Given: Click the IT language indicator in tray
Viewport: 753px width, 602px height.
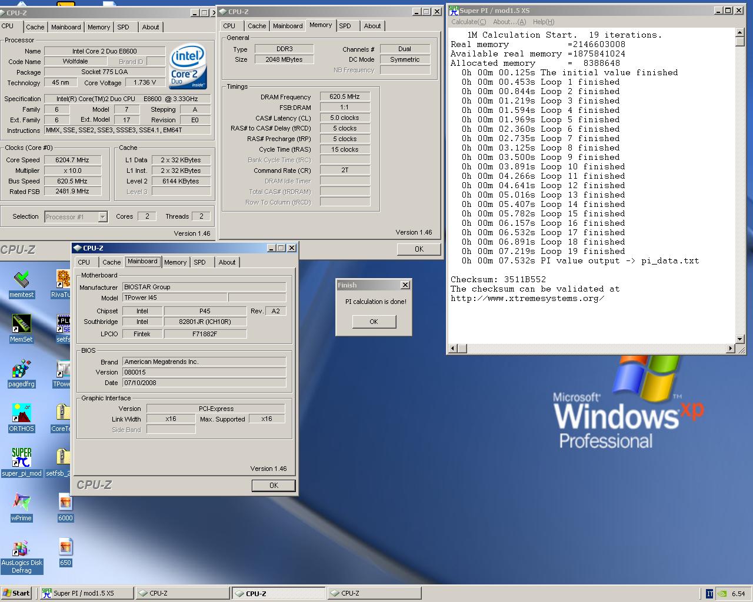Looking at the screenshot, I should coord(709,593).
